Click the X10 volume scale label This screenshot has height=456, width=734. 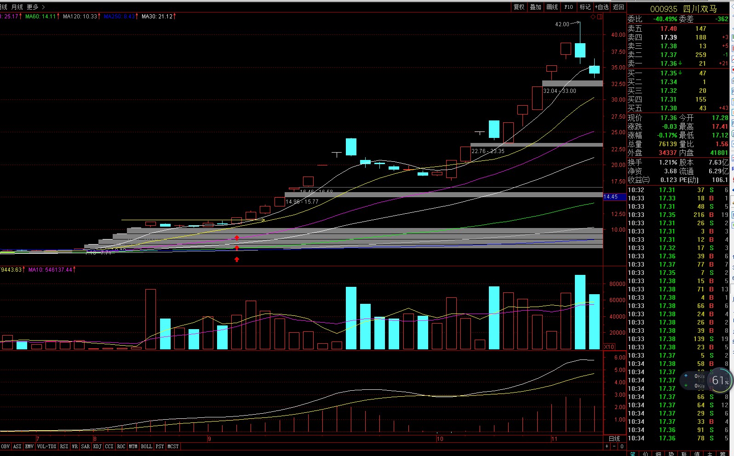pyautogui.click(x=609, y=347)
